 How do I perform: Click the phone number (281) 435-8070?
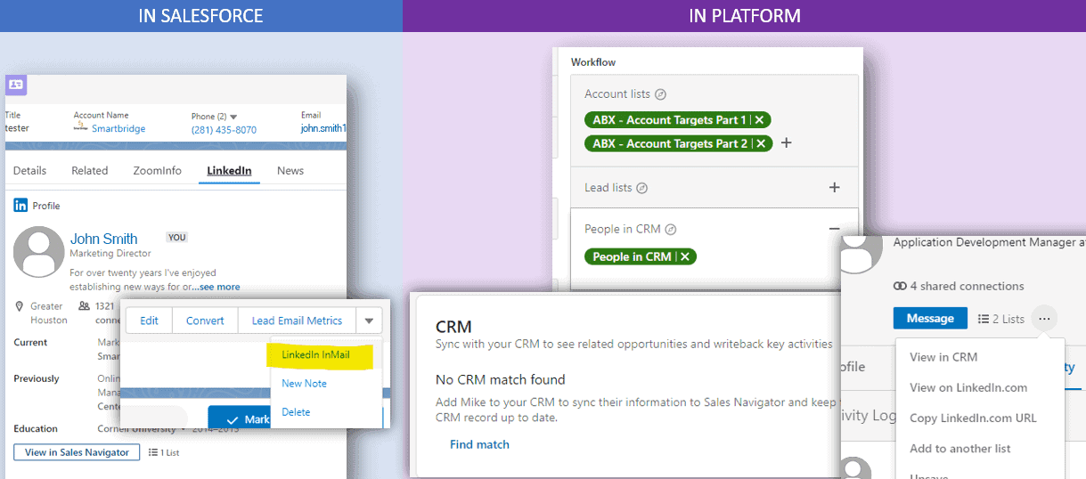click(x=224, y=130)
